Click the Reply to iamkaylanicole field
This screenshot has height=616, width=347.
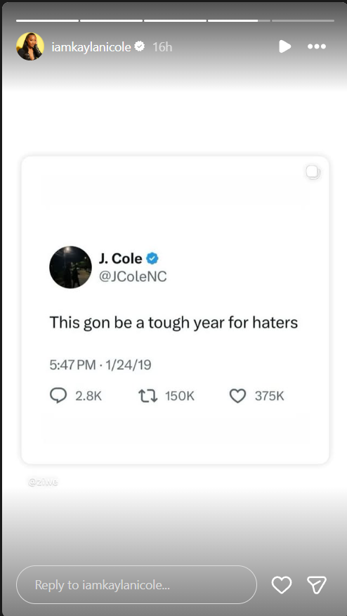(136, 584)
